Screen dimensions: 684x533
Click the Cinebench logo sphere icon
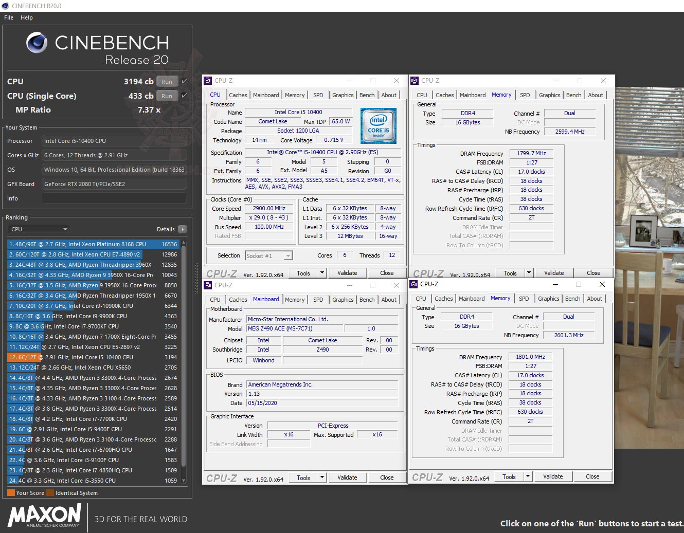click(37, 43)
